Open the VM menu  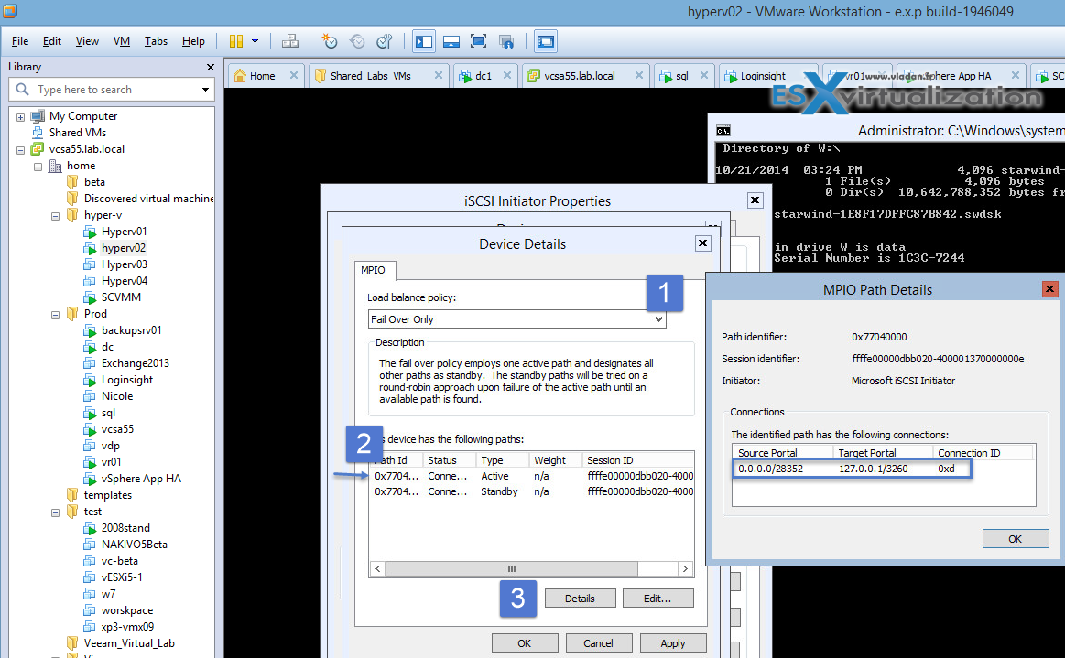(122, 41)
